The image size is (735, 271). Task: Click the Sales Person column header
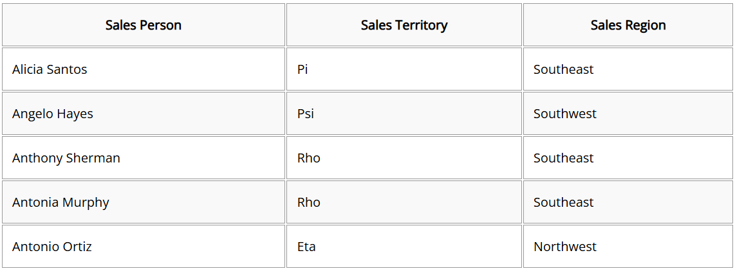tap(144, 25)
